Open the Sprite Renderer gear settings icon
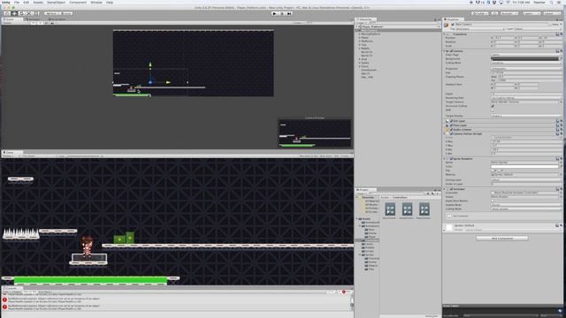 (561, 159)
